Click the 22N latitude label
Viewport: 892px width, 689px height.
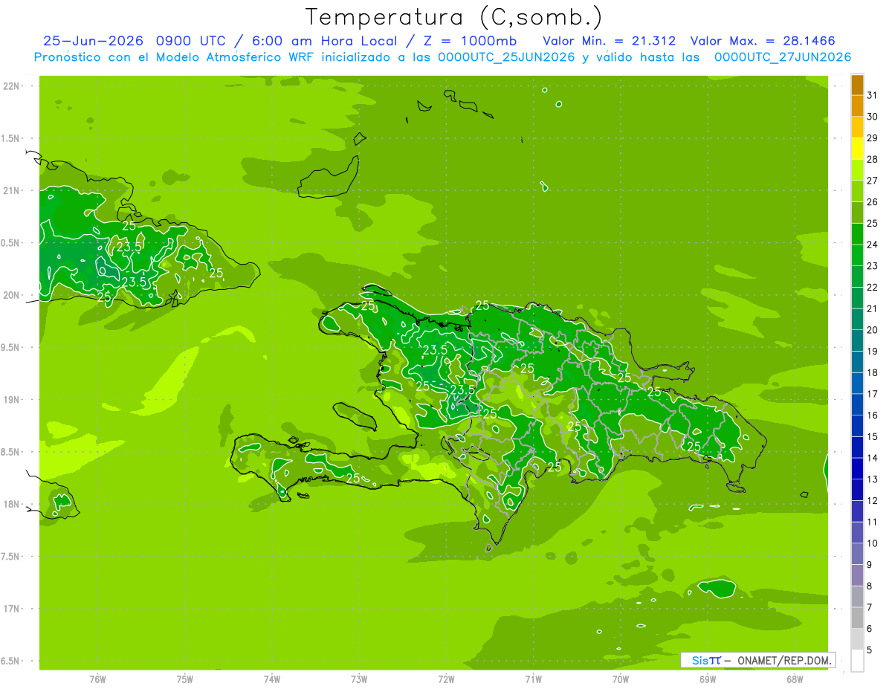pyautogui.click(x=12, y=86)
